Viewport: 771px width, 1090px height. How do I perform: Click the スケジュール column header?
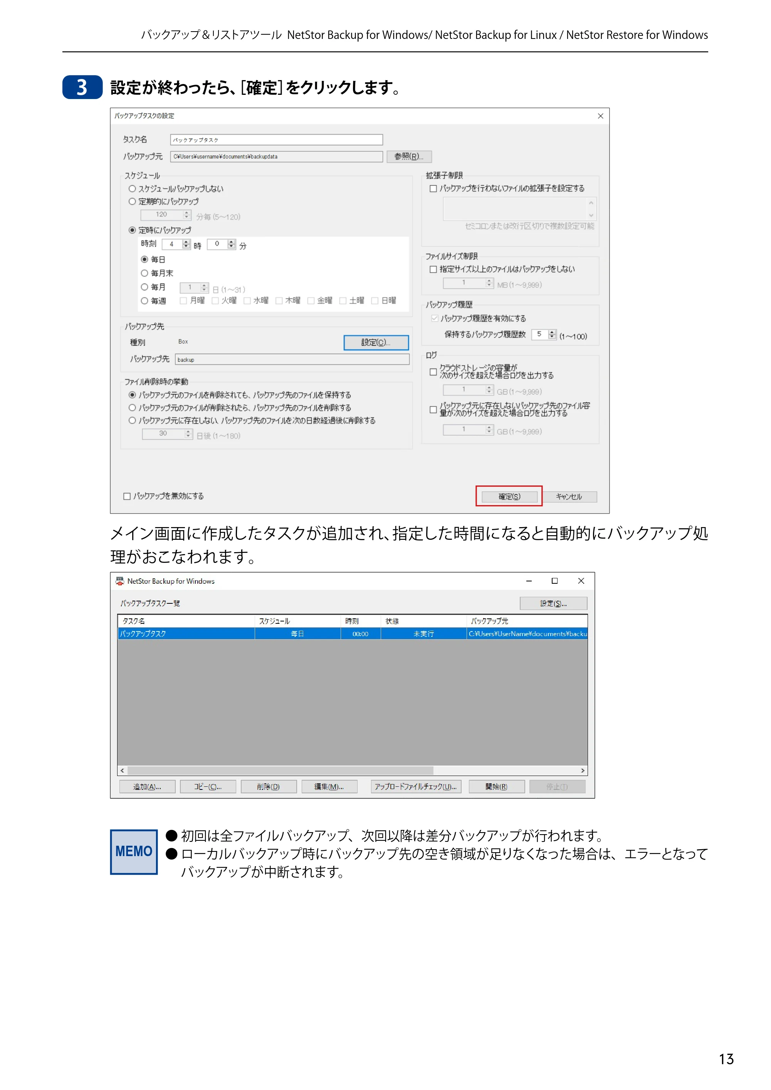pyautogui.click(x=298, y=621)
